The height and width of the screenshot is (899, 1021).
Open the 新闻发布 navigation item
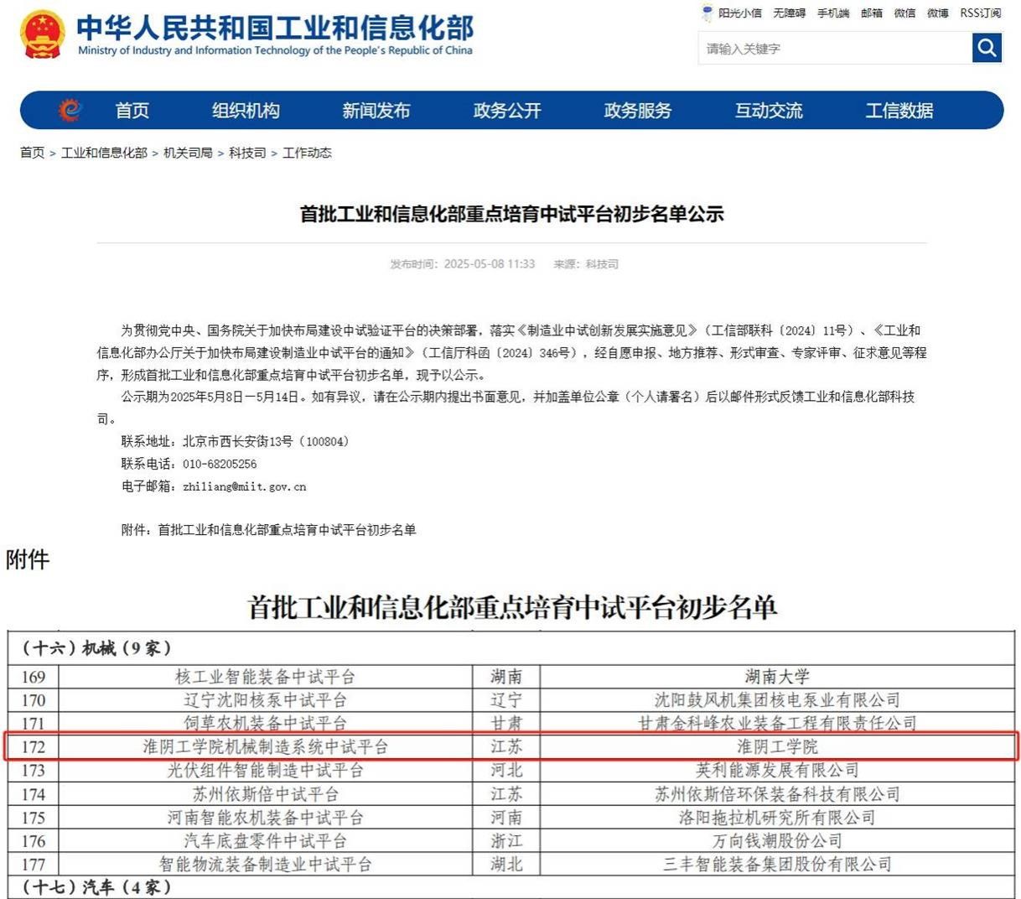pos(376,111)
